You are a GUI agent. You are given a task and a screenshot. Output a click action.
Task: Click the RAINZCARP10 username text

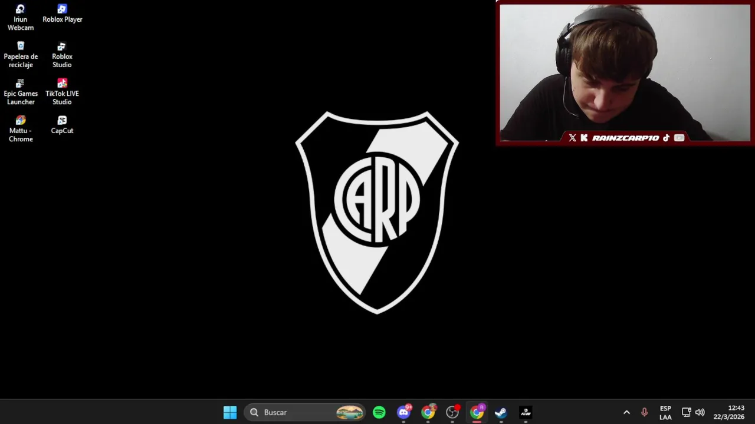[x=625, y=138]
